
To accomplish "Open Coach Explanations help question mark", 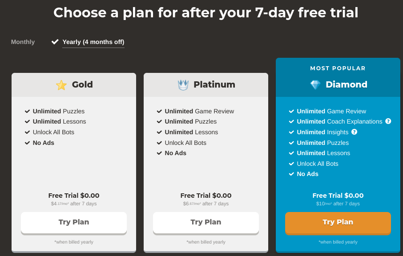I will (388, 121).
